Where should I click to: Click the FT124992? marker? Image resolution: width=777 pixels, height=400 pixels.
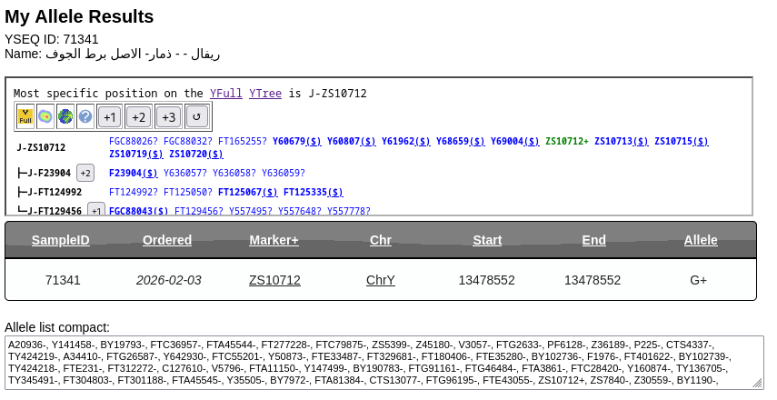coord(134,192)
